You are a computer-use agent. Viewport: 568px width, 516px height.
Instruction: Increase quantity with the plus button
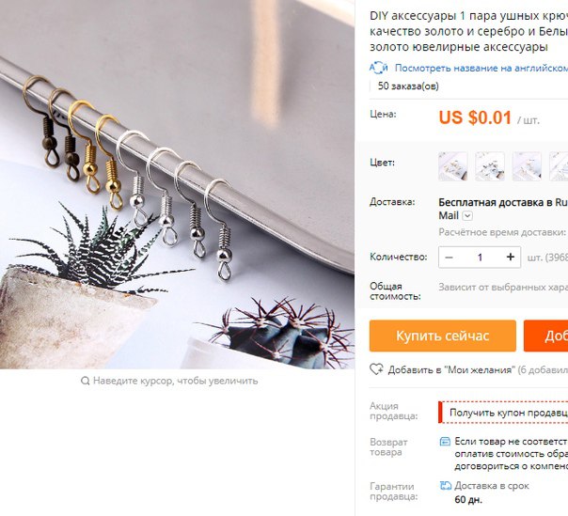511,258
